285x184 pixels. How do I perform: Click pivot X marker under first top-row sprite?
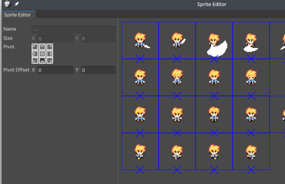pyautogui.click(x=140, y=59)
